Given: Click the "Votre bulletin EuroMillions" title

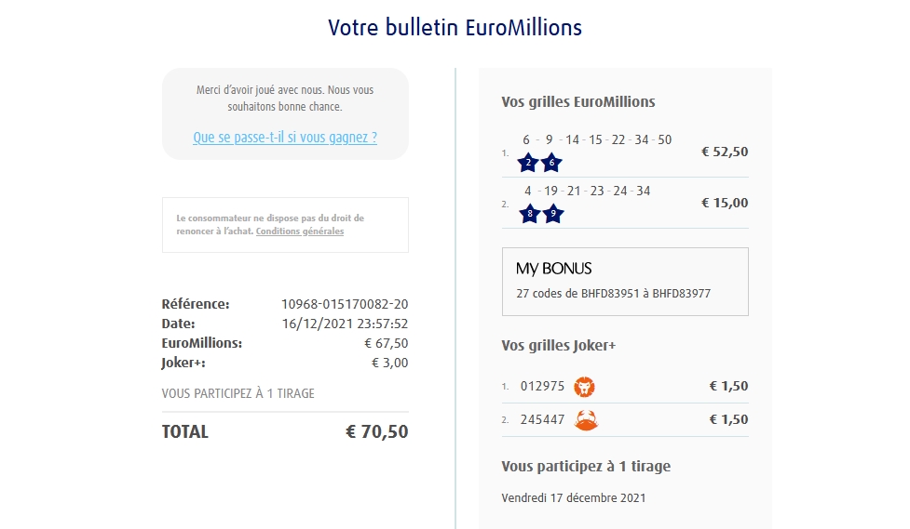Looking at the screenshot, I should [x=455, y=28].
